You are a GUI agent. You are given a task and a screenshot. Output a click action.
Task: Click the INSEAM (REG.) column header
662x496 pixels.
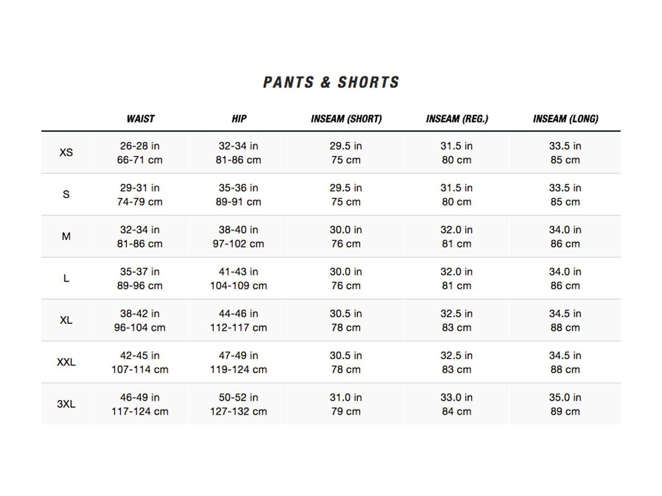pyautogui.click(x=457, y=119)
